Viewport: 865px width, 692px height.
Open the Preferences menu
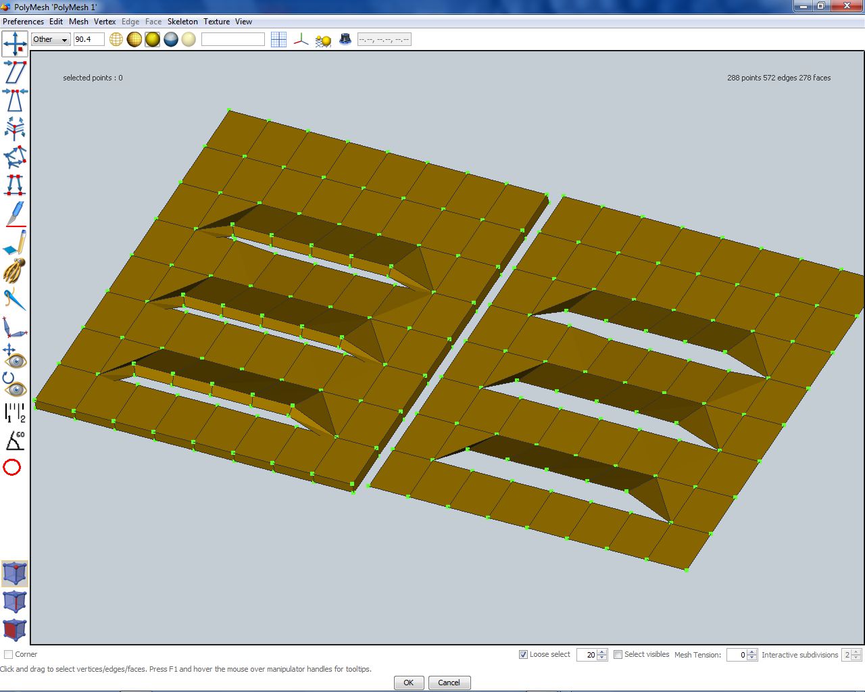pos(24,22)
